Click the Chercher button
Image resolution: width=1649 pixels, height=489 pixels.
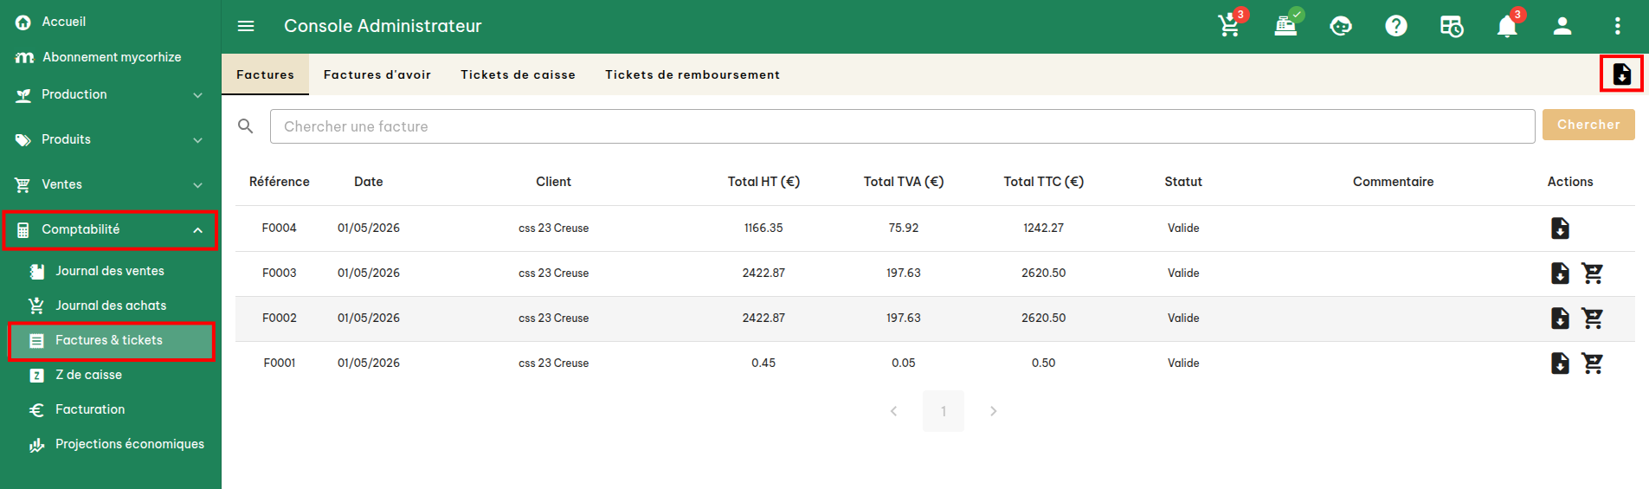tap(1588, 125)
